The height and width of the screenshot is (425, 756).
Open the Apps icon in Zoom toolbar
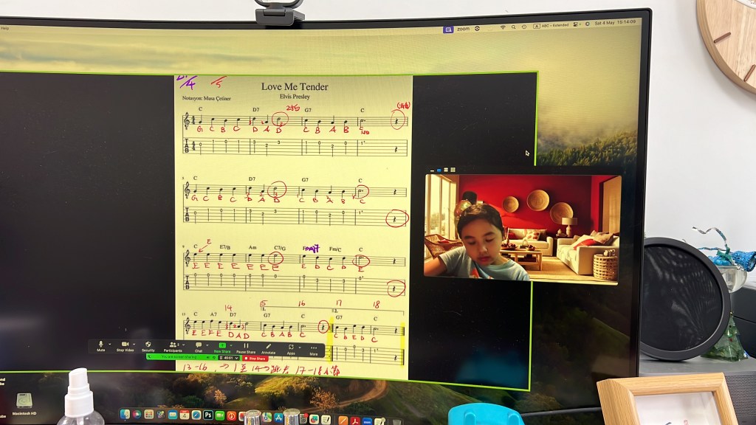(x=291, y=345)
